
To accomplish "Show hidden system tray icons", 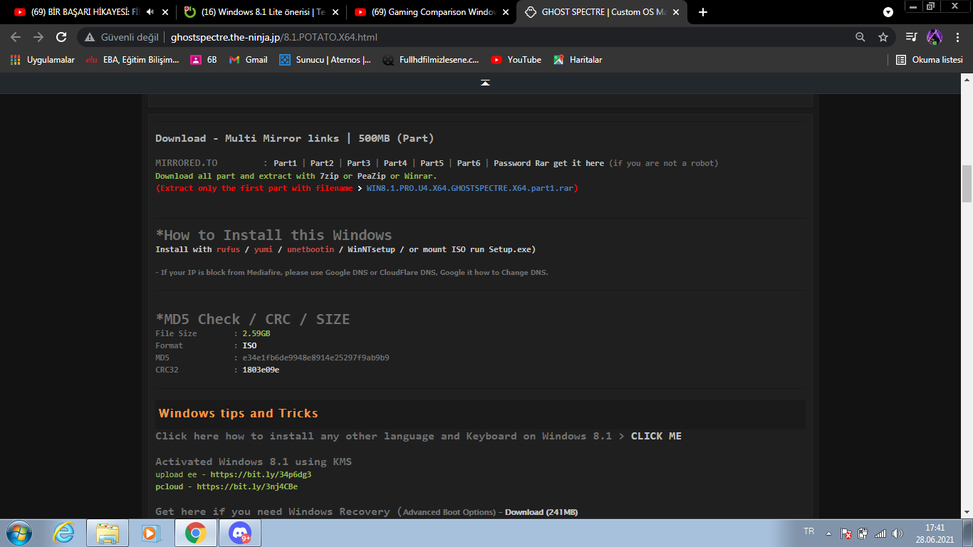I will 828,533.
